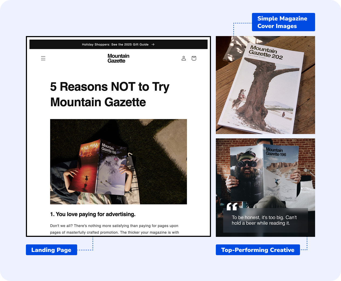Open the Mountain Gazette 202 cover image
Screen dimensions: 341x281
[265, 85]
